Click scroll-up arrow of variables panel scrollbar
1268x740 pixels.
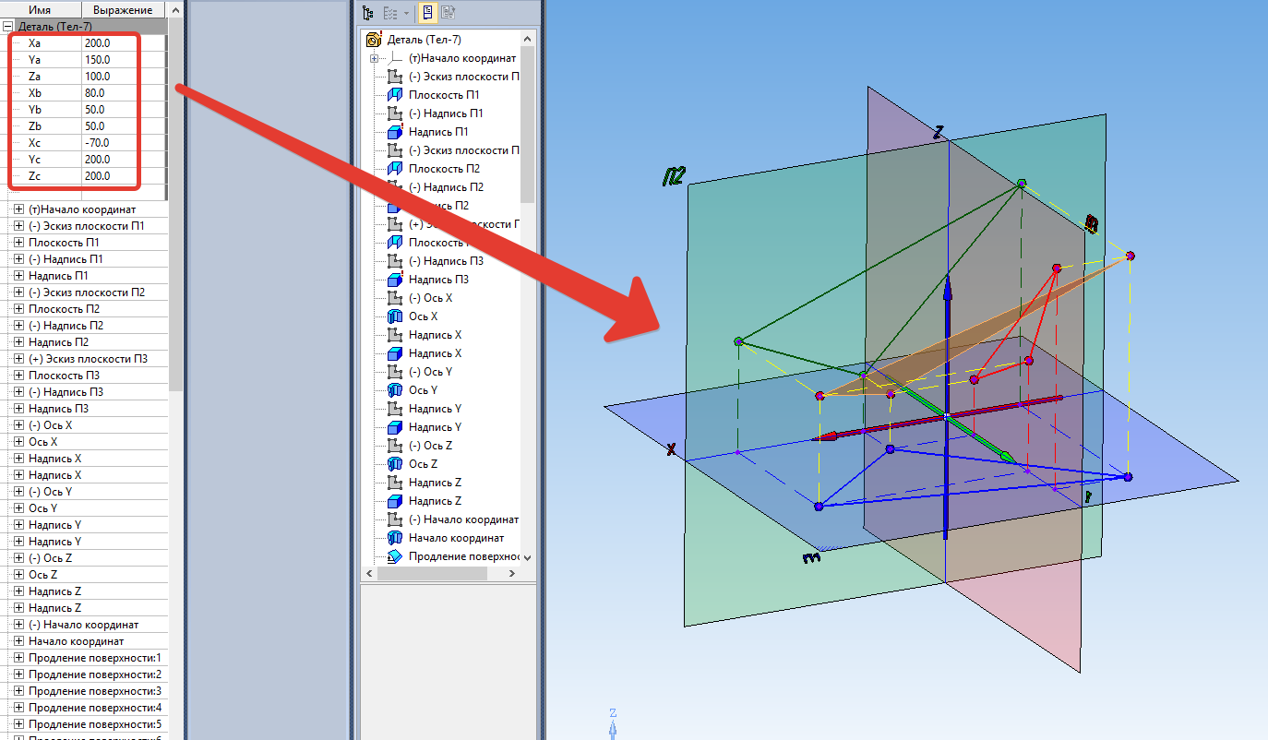tap(176, 8)
